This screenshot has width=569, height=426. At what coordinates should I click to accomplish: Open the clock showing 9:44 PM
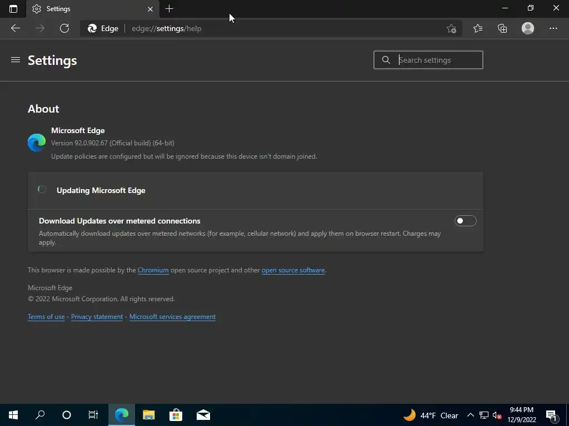pos(521,415)
